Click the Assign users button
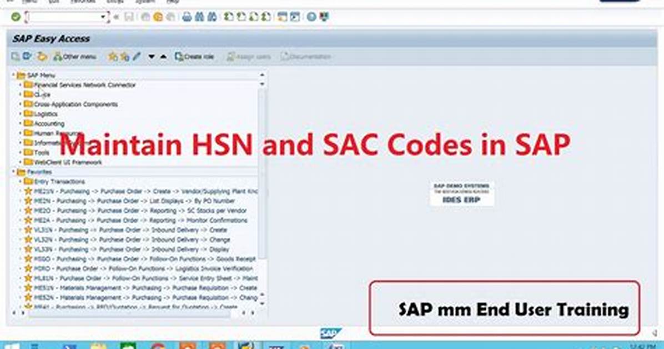This screenshot has height=349, width=664. [249, 56]
